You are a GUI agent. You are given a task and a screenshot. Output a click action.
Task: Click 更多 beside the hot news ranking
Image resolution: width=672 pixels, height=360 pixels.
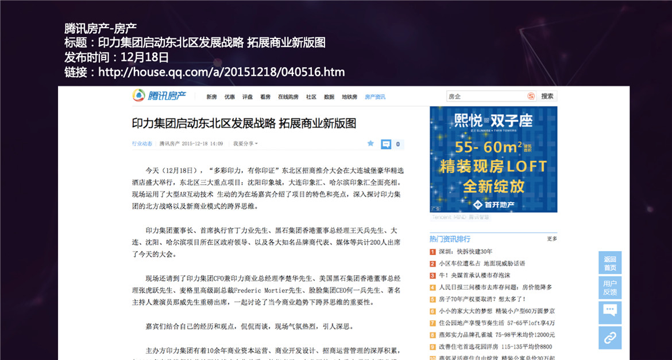click(552, 238)
